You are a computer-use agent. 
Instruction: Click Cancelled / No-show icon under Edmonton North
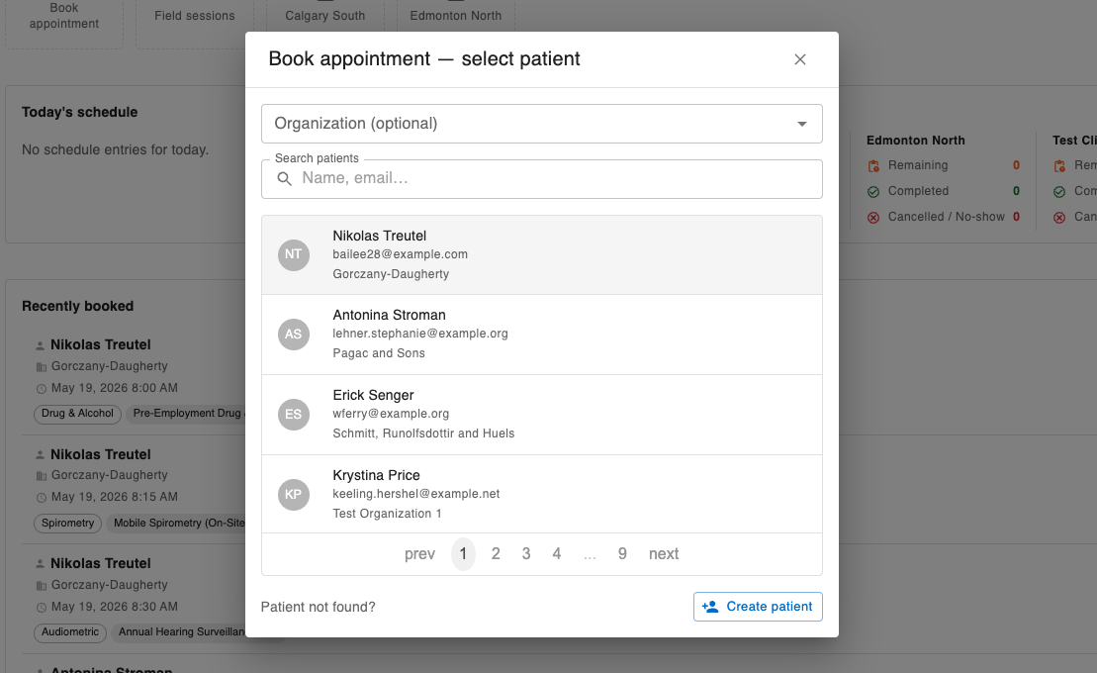(873, 218)
